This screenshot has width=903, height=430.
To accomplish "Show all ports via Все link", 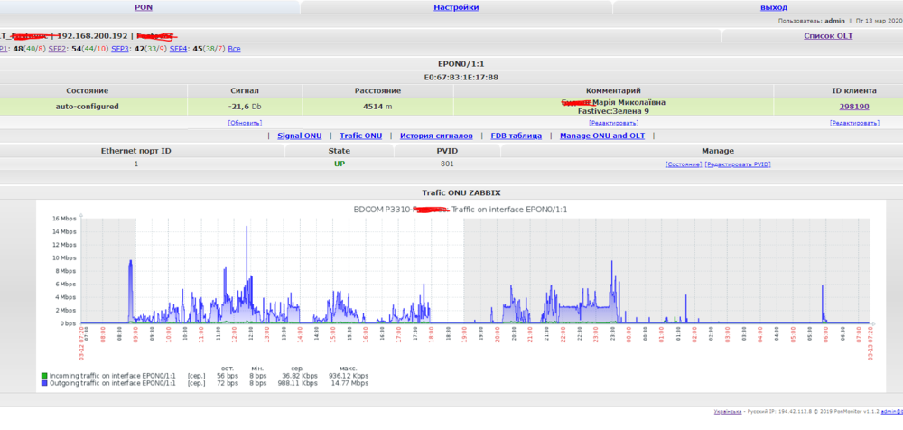I will coord(235,48).
